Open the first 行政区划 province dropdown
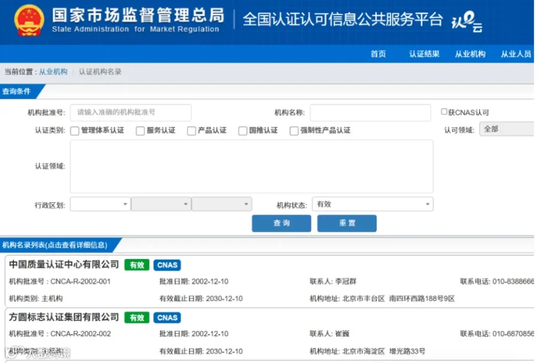Image resolution: width=538 pixels, height=363 pixels. pos(100,204)
